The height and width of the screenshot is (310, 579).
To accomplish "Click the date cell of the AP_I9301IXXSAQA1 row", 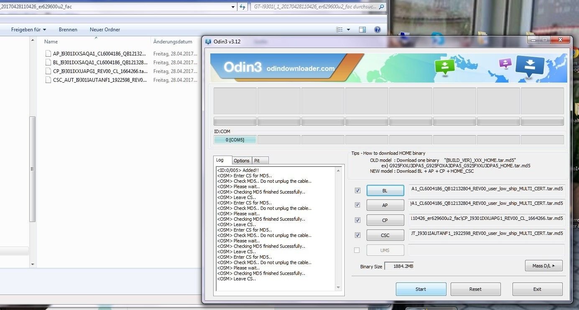I will pos(175,53).
